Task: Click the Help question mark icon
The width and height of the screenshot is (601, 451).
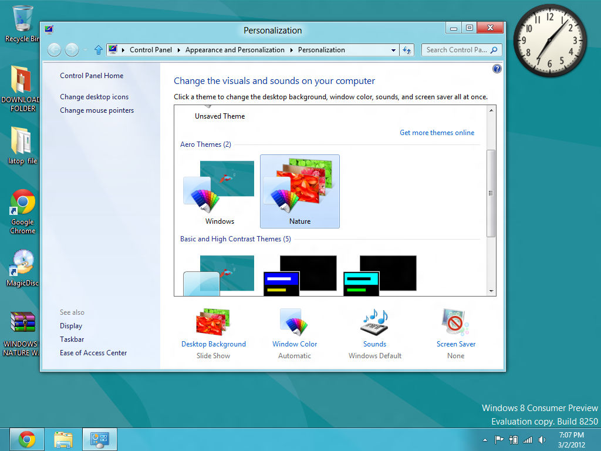Action: (x=497, y=69)
